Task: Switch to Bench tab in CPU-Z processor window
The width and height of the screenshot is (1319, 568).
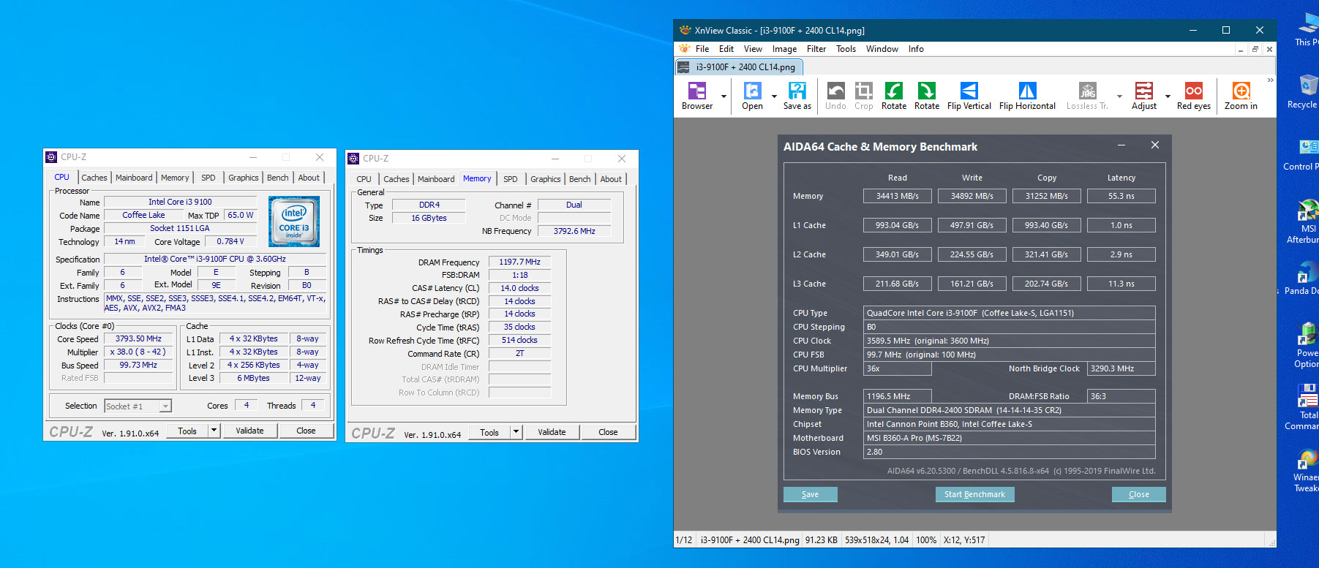Action: (x=278, y=178)
